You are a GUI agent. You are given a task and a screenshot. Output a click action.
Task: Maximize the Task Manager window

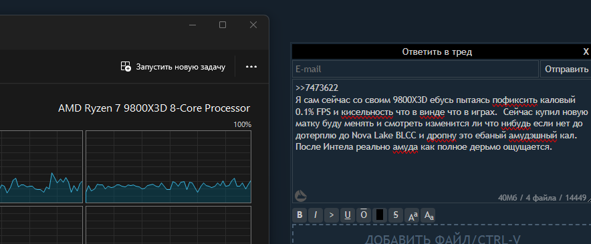223,25
